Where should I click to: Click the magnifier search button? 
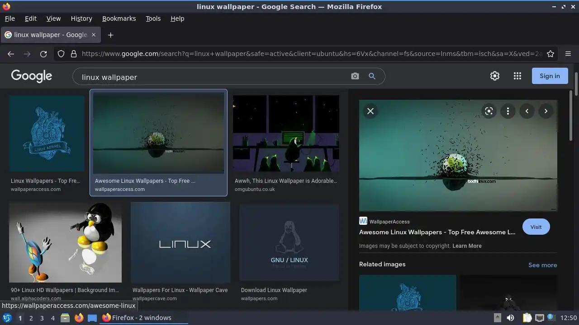tap(372, 76)
